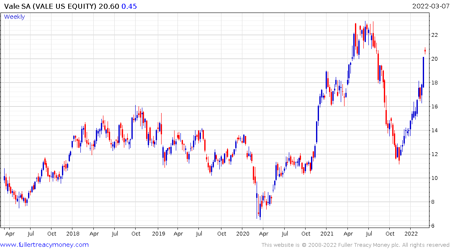This screenshot has height=251, width=450.
Task: Click the large blue candle rising to 20
Action: coord(423,72)
